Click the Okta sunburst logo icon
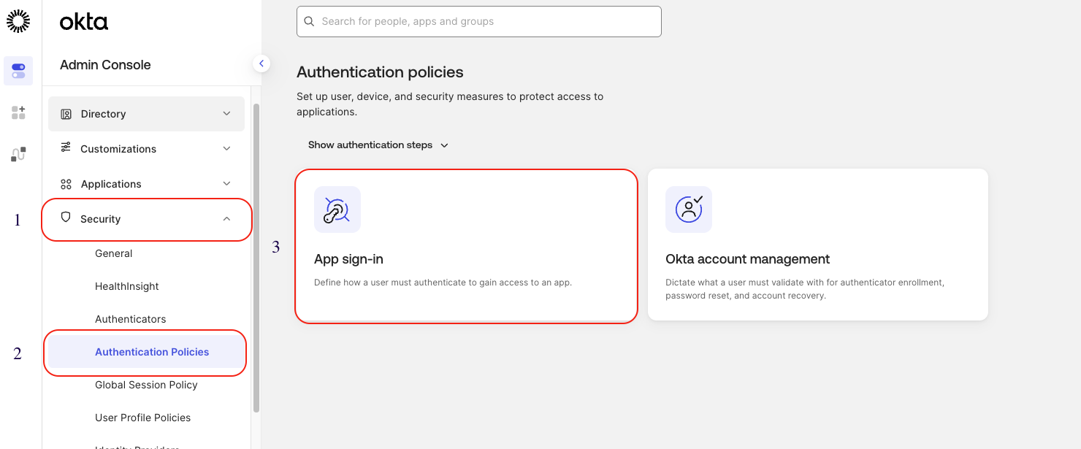This screenshot has height=449, width=1081. pyautogui.click(x=18, y=21)
